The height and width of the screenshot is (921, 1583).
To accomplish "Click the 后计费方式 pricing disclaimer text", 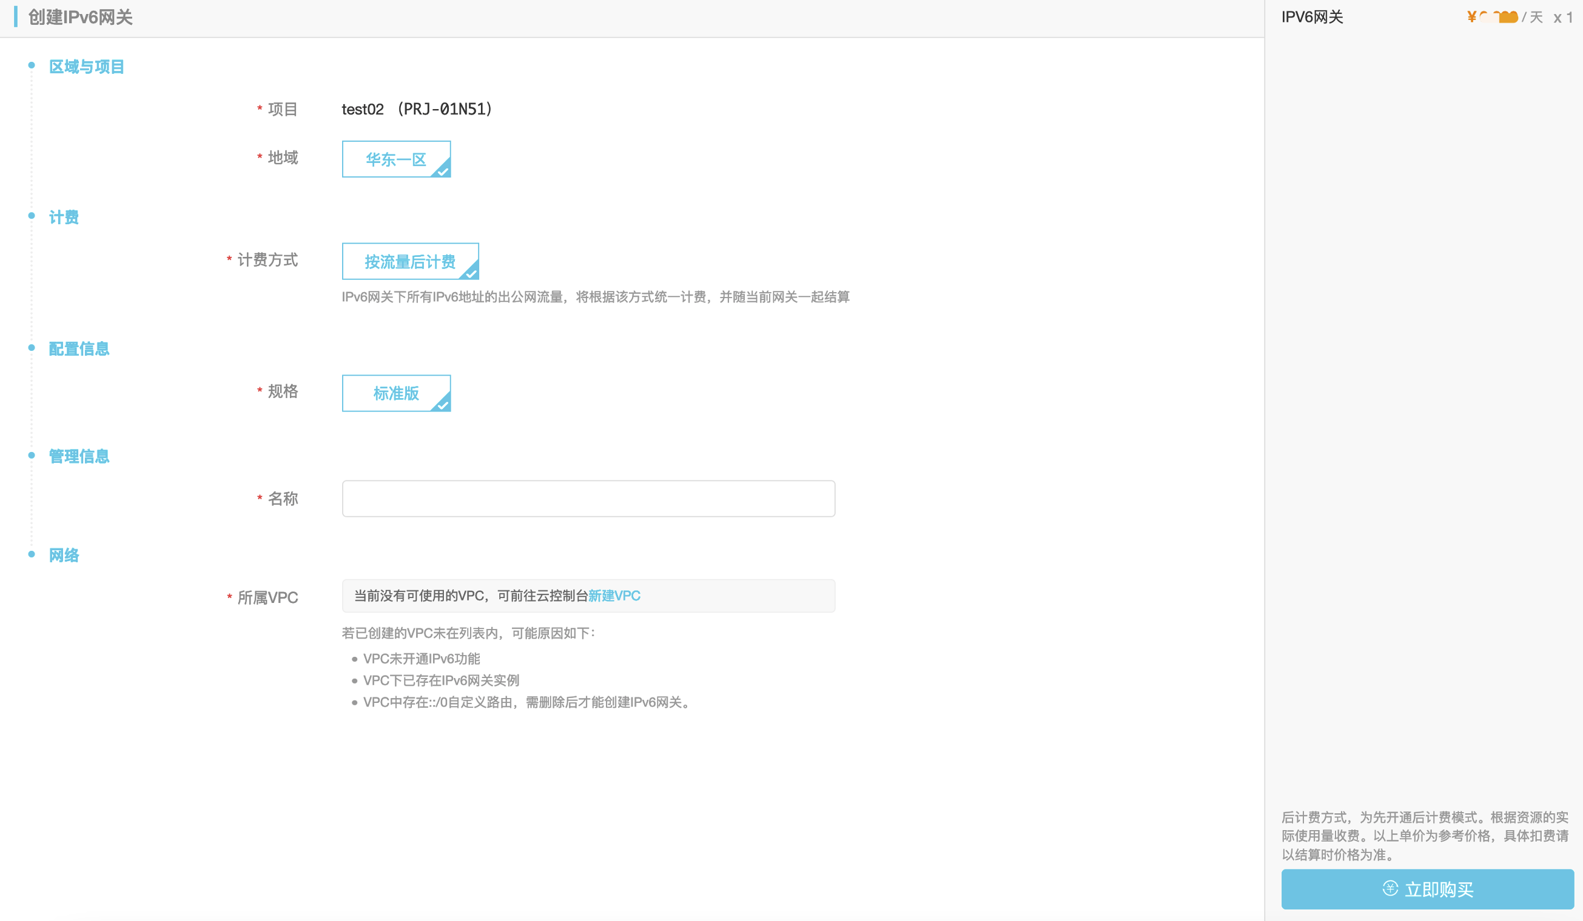I will tap(1425, 836).
